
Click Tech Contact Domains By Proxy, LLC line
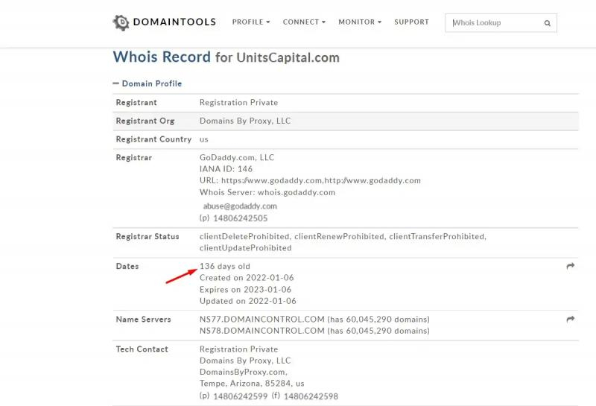tap(245, 361)
